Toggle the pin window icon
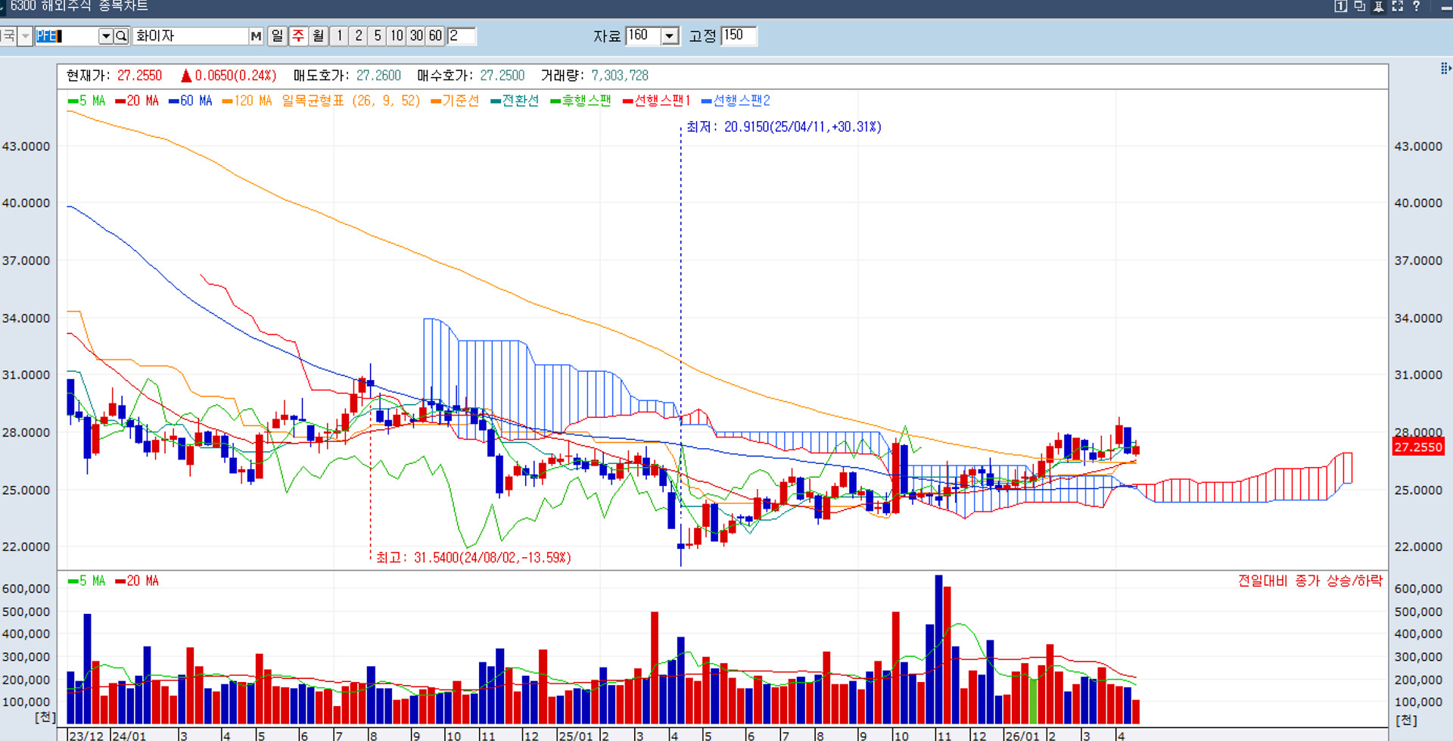1453x741 pixels. 1378,6
